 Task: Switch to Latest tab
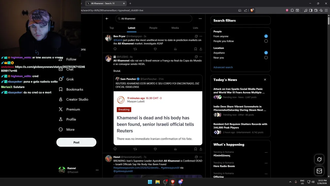(131, 28)
